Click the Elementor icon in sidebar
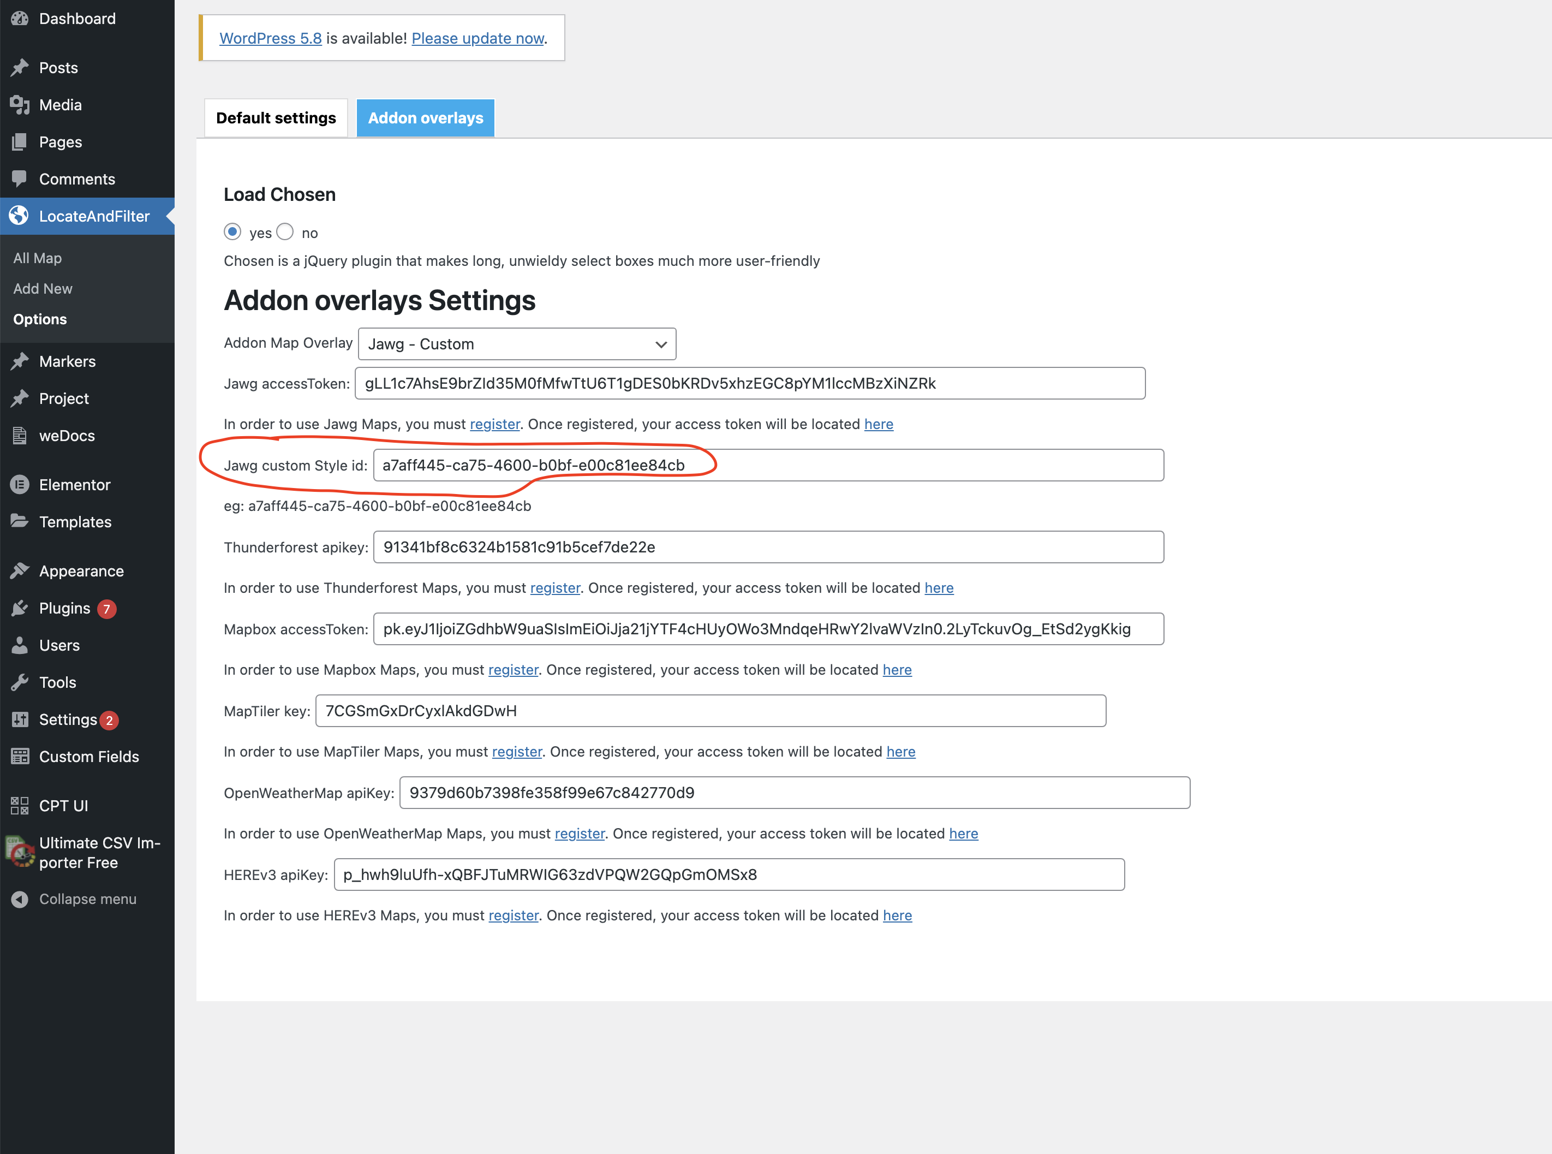The width and height of the screenshot is (1552, 1154). click(x=20, y=485)
